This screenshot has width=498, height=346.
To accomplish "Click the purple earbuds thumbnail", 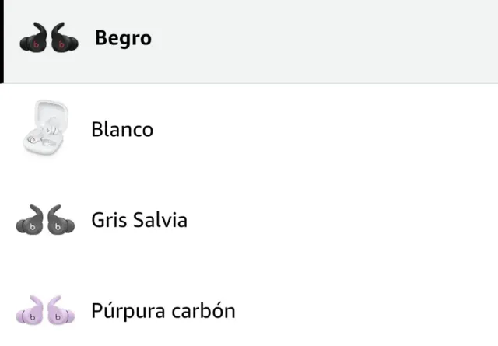I will (45, 312).
